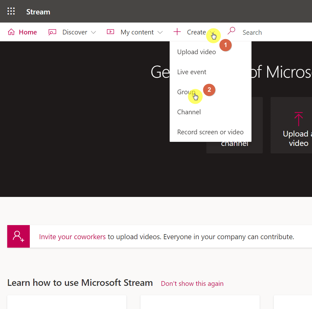Click the magnifier search icon
The height and width of the screenshot is (309, 312).
click(x=231, y=31)
